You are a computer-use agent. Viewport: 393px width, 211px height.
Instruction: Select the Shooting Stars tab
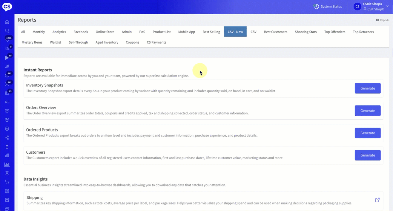tap(306, 32)
